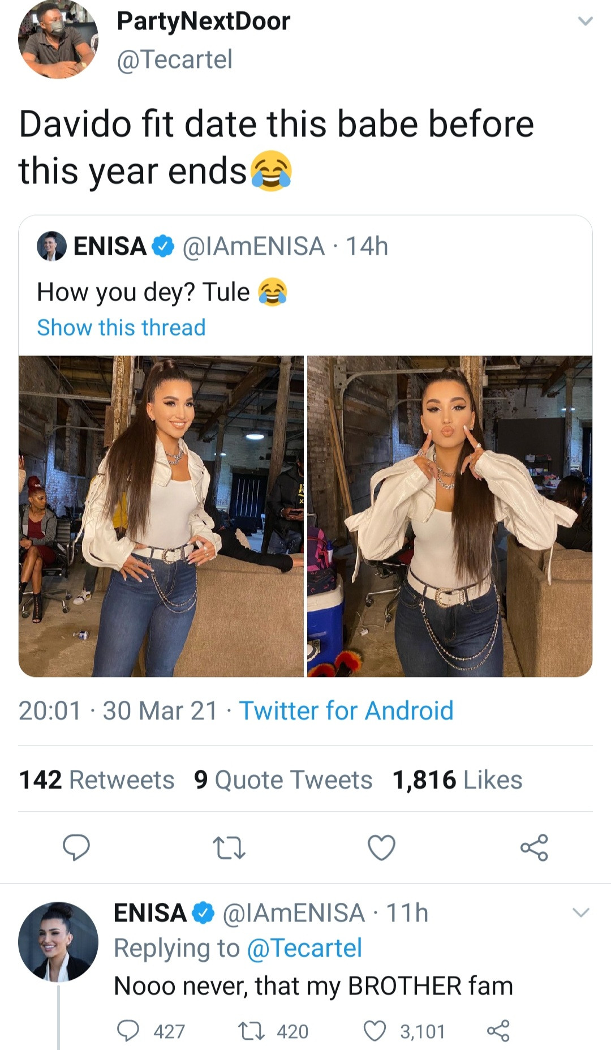611x1050 pixels.
Task: Open right photo with kissing pose
Action: [x=450, y=516]
